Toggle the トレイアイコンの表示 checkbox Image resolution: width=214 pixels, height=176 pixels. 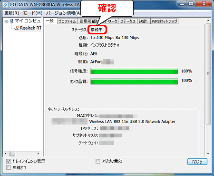[x=9, y=162]
